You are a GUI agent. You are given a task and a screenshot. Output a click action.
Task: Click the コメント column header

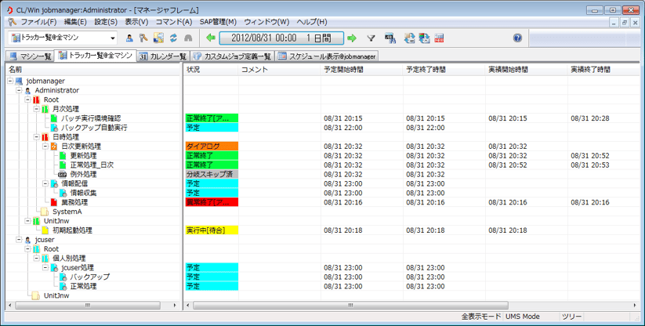279,70
